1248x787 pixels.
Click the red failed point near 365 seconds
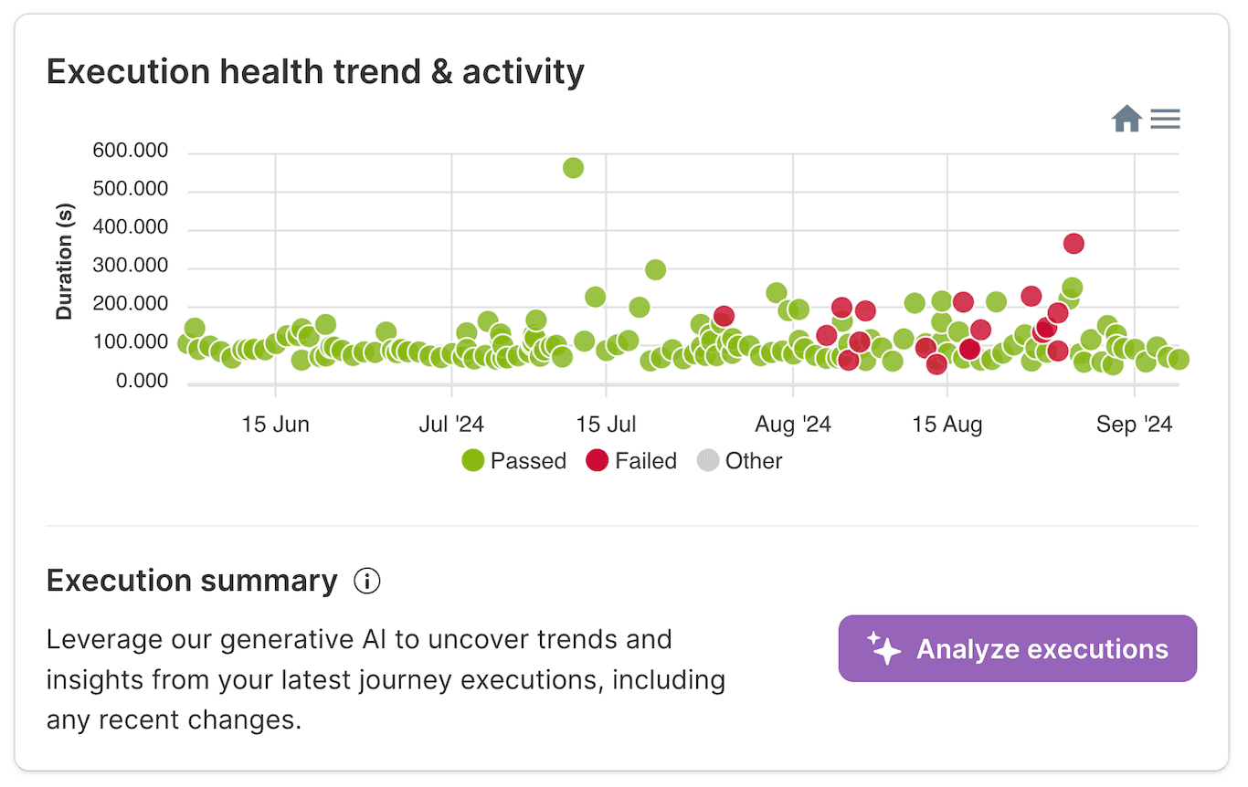(1073, 242)
